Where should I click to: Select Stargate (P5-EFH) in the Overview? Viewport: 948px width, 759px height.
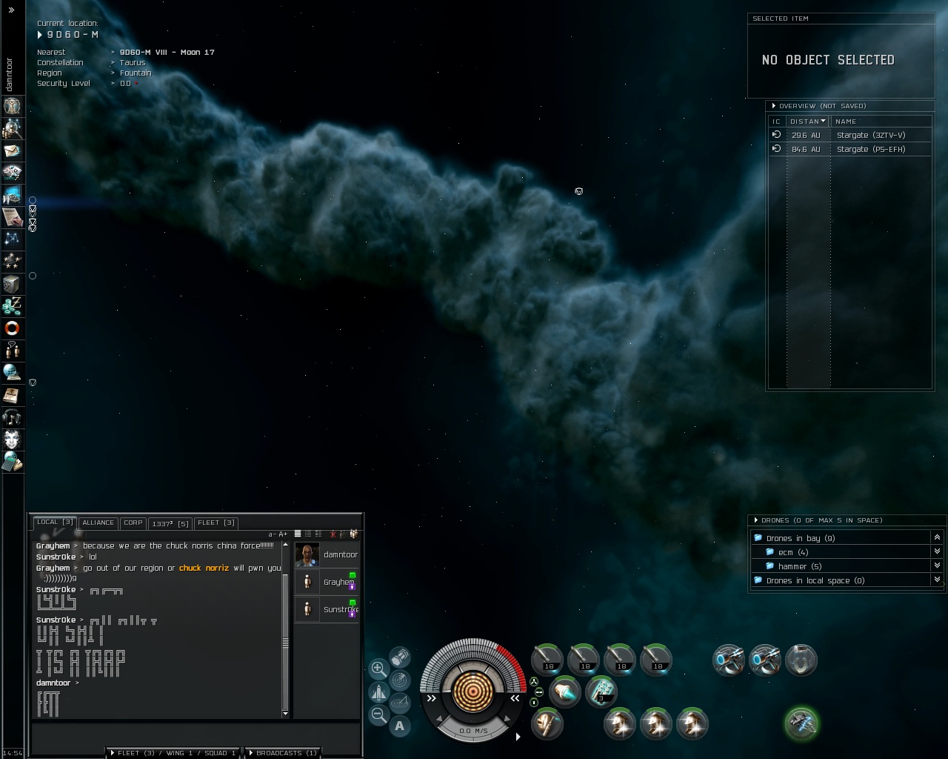coord(850,149)
